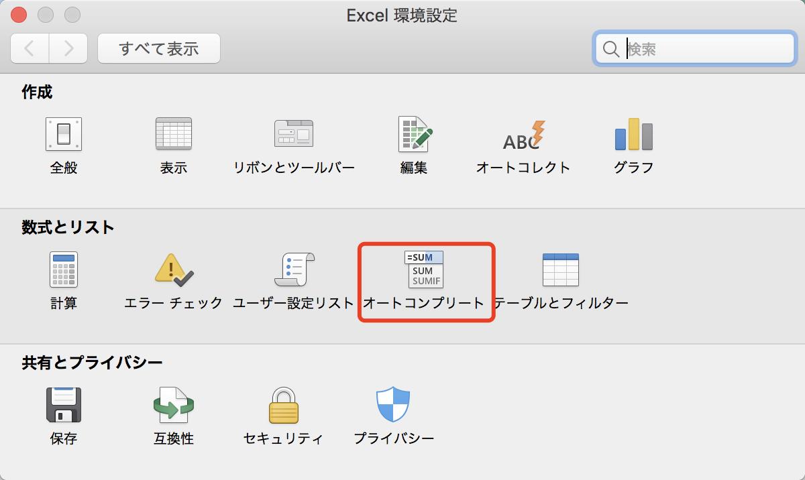
Task: Click the すべて表示 button
Action: coord(159,48)
